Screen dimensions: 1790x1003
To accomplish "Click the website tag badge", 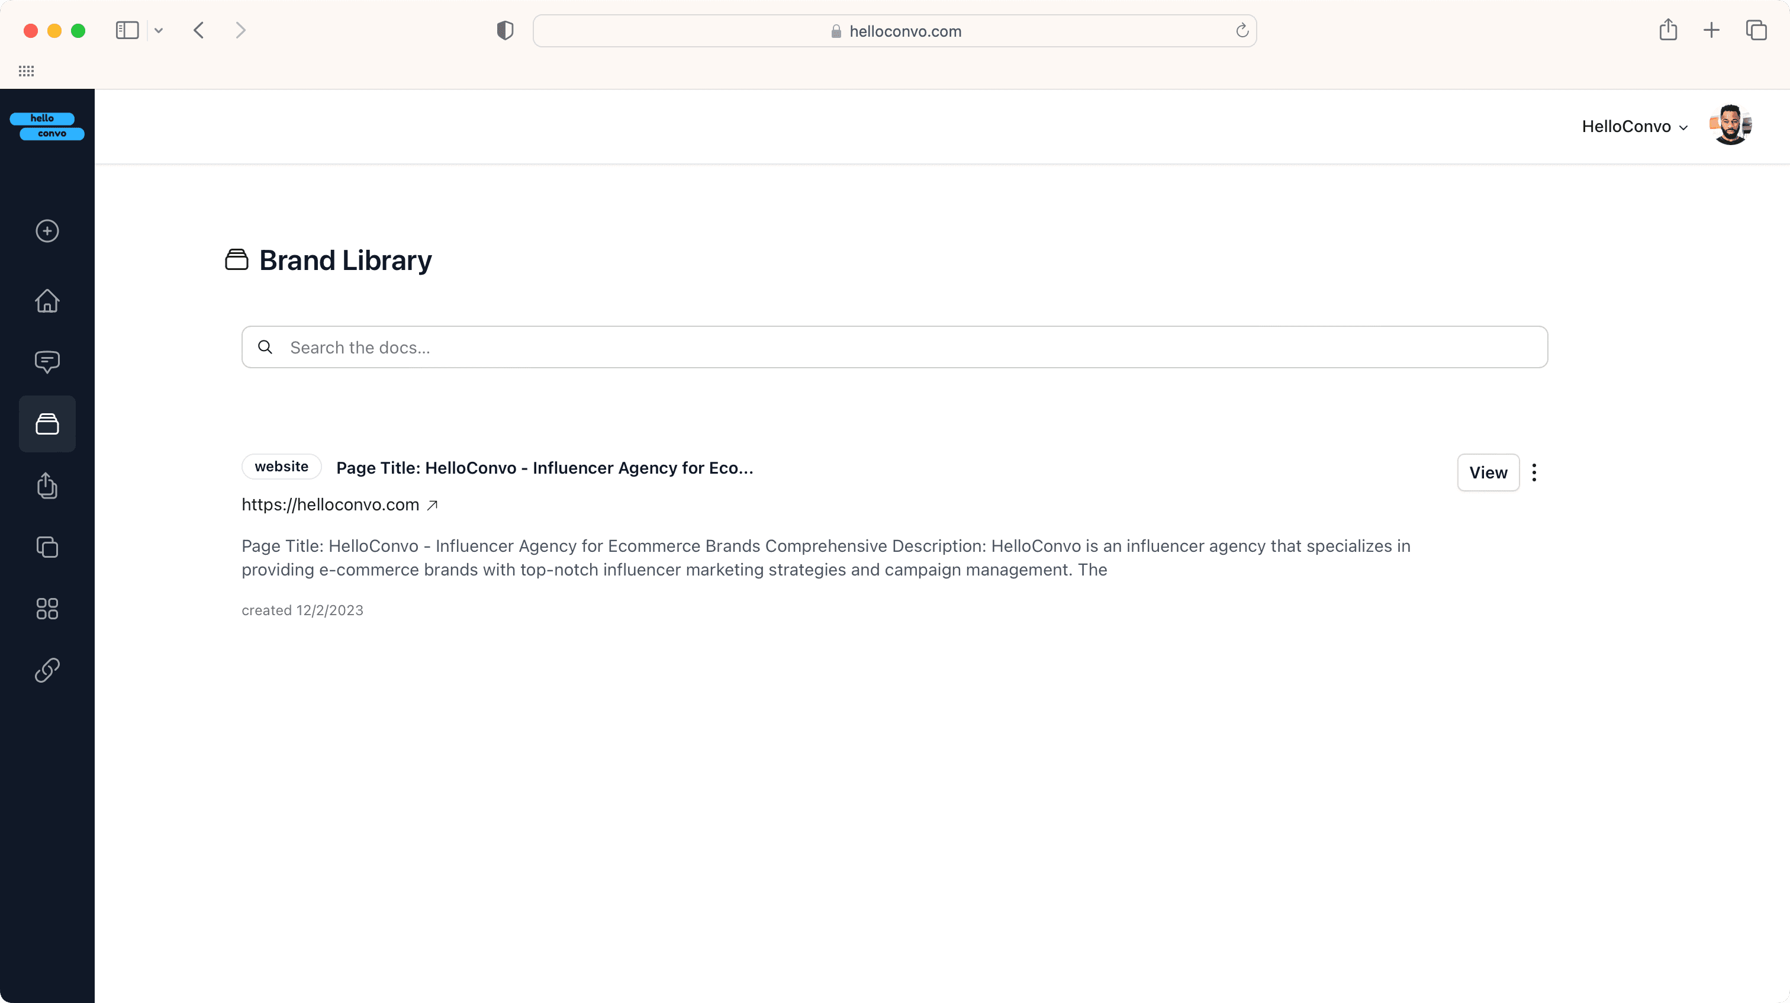I will click(x=281, y=467).
